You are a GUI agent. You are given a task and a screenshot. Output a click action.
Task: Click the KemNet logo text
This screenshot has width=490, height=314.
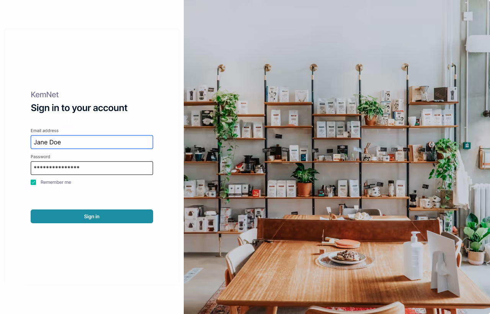coord(45,95)
